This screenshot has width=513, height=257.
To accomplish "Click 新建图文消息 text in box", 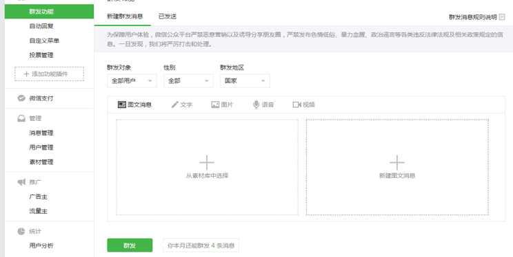I will point(397,176).
